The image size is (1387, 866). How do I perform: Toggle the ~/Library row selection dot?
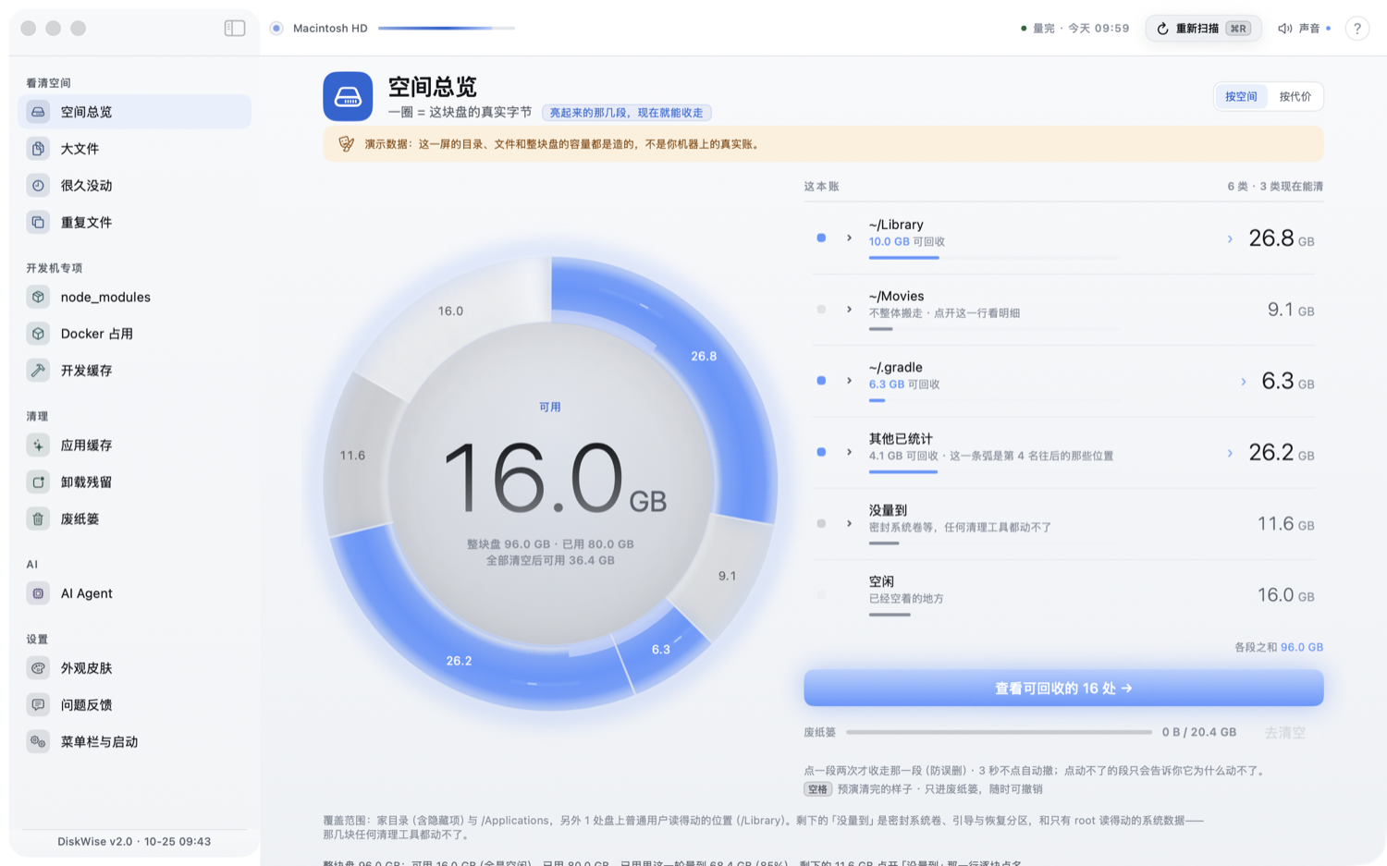click(x=821, y=238)
